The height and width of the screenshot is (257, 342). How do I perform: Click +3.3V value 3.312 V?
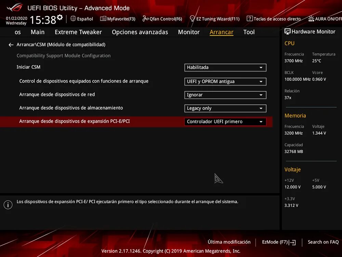coord(291,205)
